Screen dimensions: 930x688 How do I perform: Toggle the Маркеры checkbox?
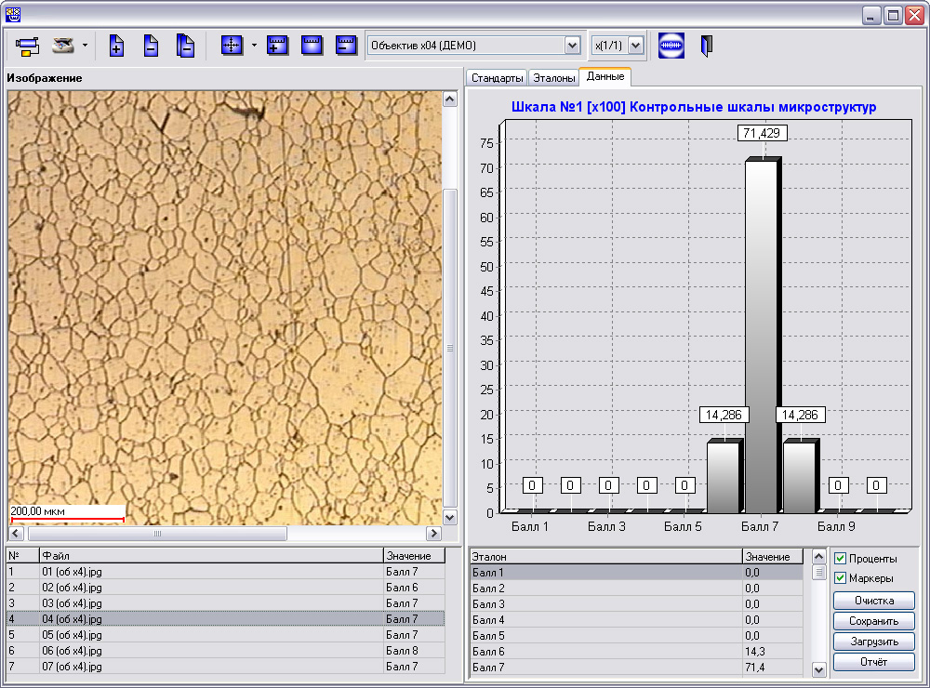pyautogui.click(x=840, y=577)
